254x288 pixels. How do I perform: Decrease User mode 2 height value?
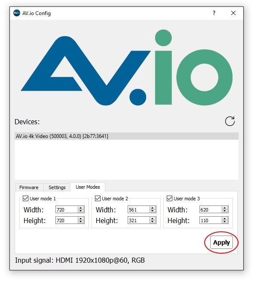pos(153,222)
